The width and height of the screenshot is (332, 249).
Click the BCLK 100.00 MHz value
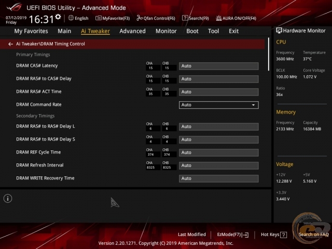pyautogui.click(x=286, y=77)
